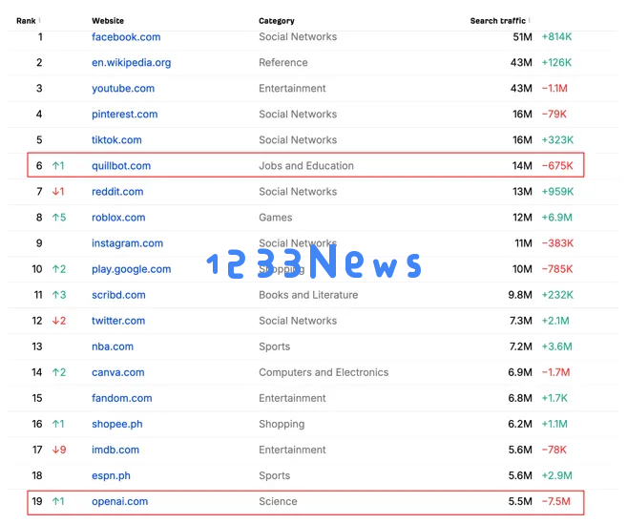Select the espn.ph link
Image resolution: width=627 pixels, height=524 pixels.
[x=111, y=475]
